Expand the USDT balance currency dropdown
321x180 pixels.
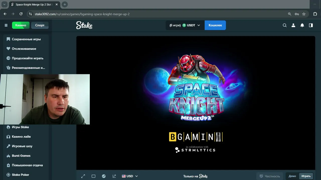(185, 25)
